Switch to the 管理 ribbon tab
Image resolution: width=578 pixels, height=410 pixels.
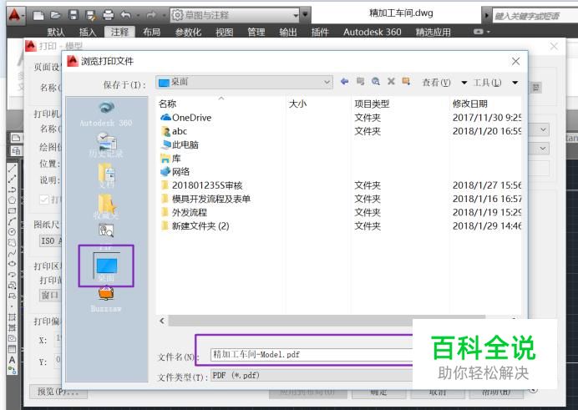coord(256,33)
